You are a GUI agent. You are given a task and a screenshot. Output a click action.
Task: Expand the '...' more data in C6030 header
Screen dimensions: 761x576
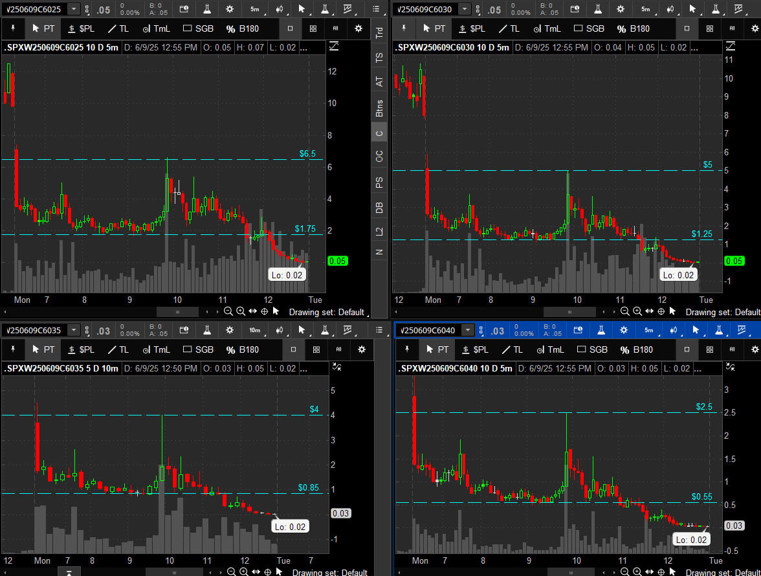[x=694, y=47]
